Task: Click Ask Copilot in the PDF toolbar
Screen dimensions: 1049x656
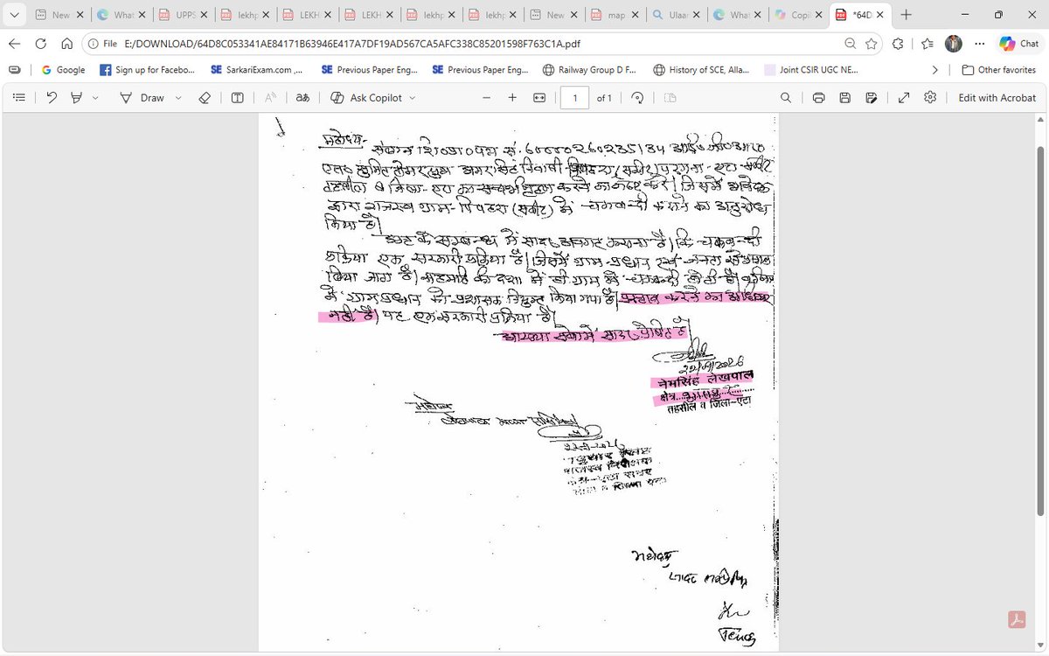Action: coord(366,98)
